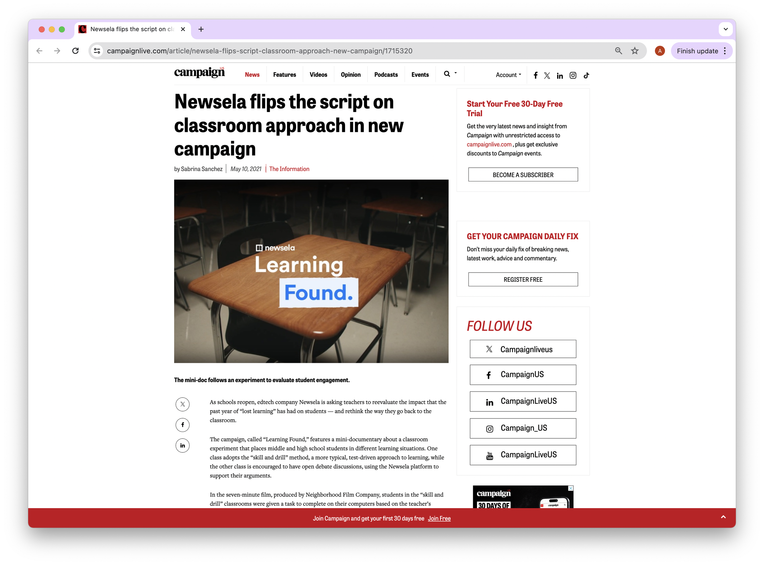Open Campaign Instagram from header
This screenshot has height=565, width=764.
[573, 75]
